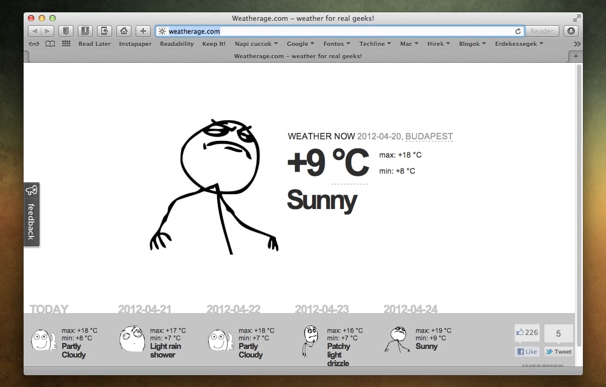
Task: Open Fontos bookmarks folder
Action: [x=337, y=44]
